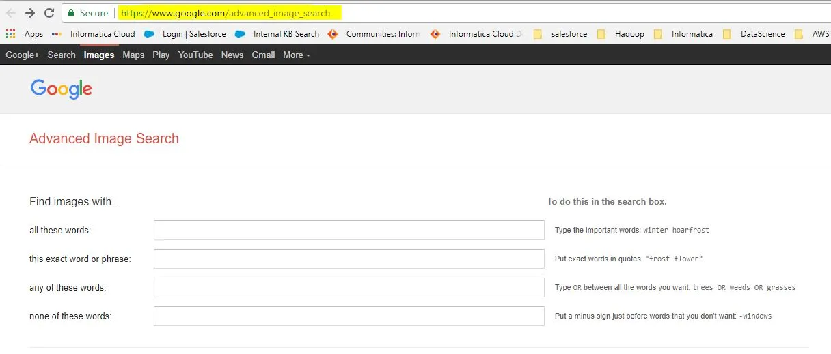
Task: Focus 'this exact word or phrase' field
Action: [349, 259]
